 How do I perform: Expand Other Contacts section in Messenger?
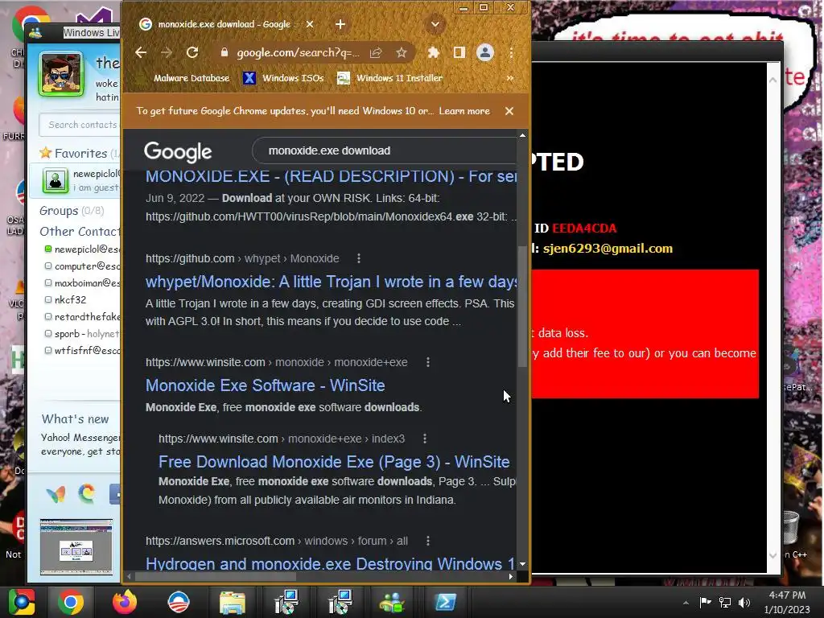[80, 232]
